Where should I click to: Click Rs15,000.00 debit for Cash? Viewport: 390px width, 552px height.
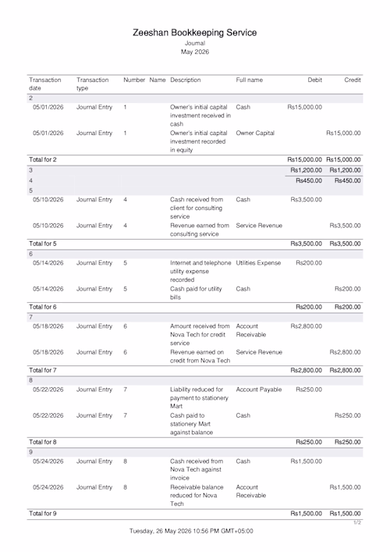304,107
